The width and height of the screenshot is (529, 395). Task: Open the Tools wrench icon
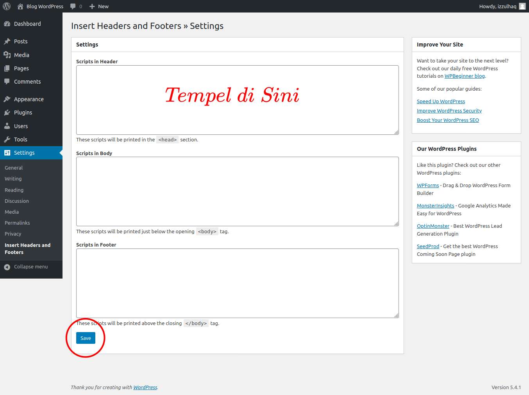7,139
